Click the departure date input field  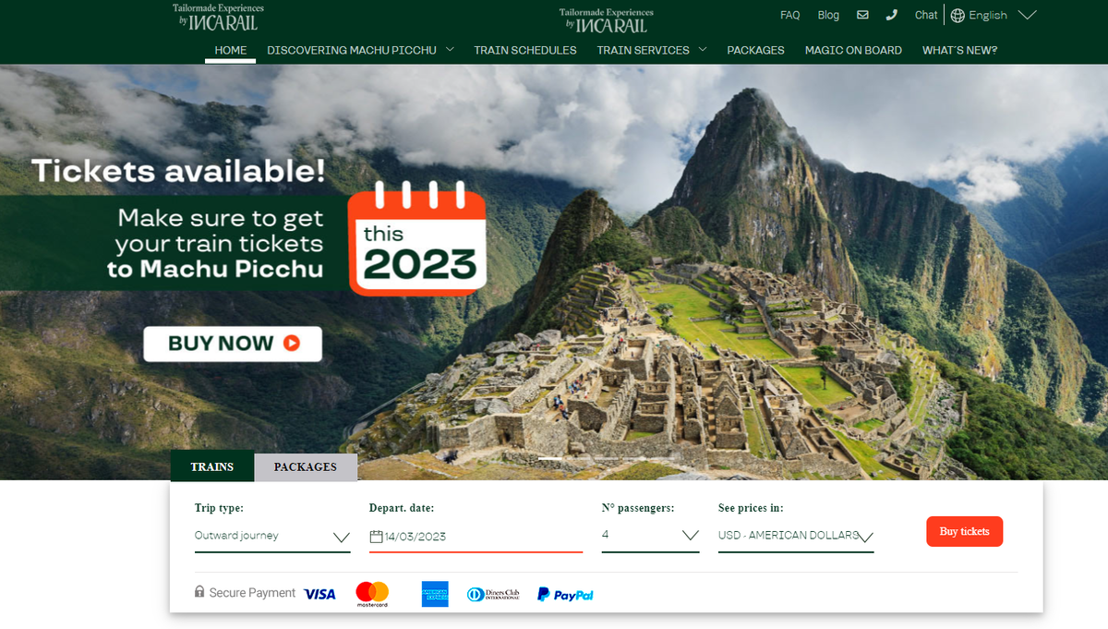tap(476, 537)
